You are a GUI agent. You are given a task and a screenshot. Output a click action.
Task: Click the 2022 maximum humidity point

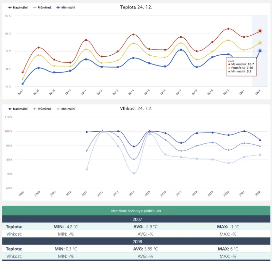260,140
